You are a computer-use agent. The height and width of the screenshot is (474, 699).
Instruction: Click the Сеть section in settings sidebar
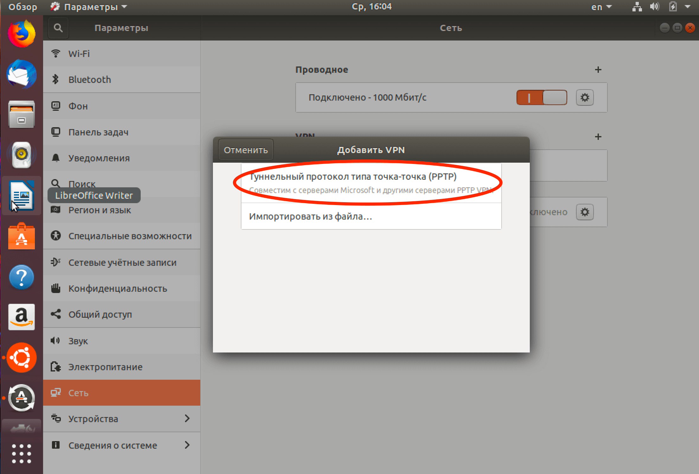pyautogui.click(x=121, y=392)
